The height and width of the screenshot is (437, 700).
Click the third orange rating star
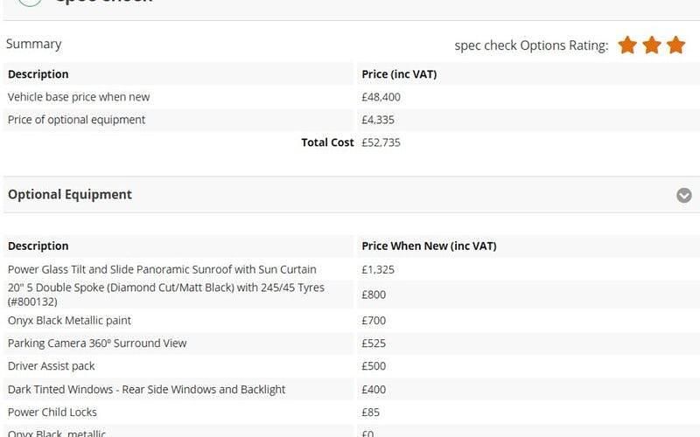(675, 45)
